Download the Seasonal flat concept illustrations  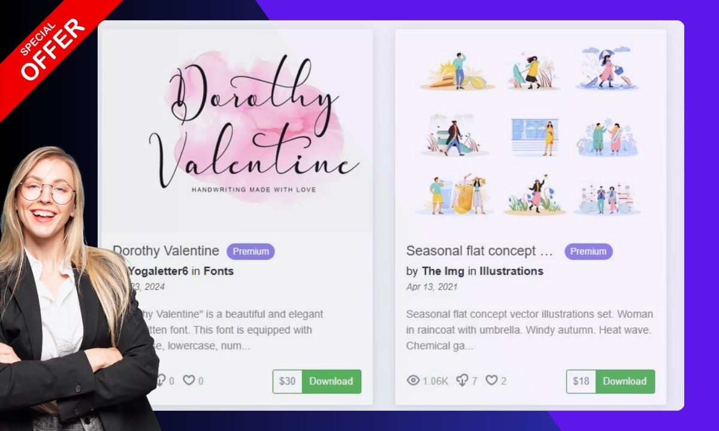(624, 381)
